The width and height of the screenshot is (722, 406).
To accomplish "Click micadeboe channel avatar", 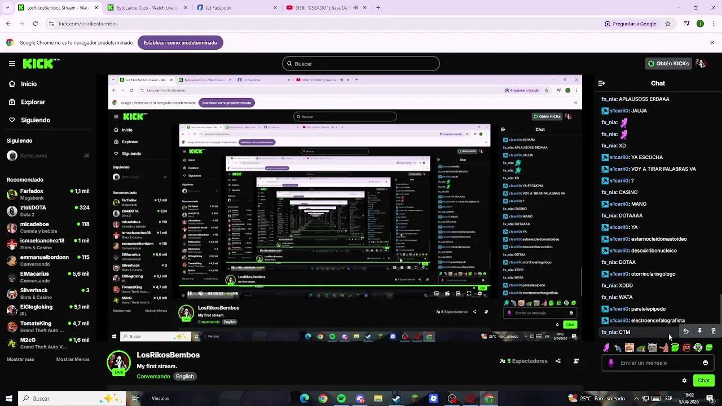I will [x=12, y=227].
